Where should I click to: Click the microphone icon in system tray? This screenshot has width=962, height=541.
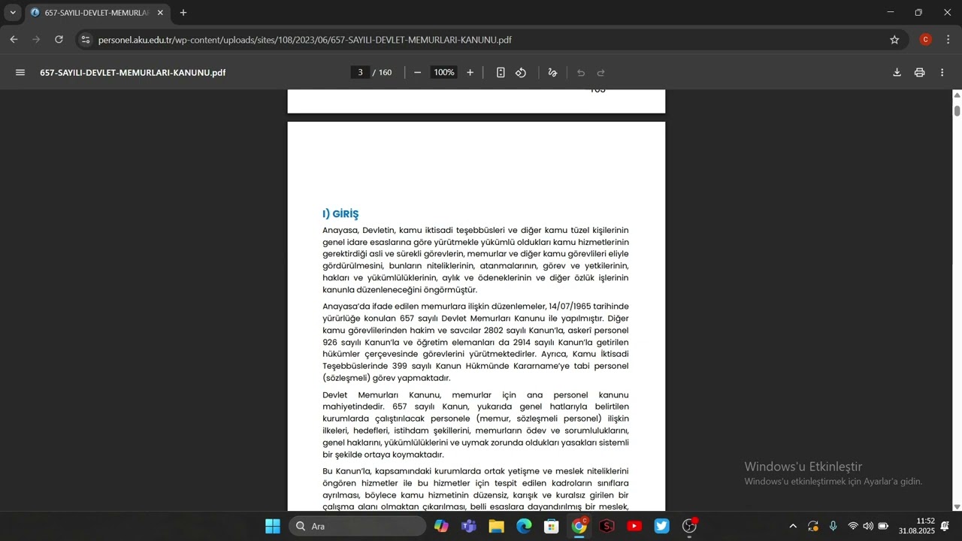tap(833, 526)
